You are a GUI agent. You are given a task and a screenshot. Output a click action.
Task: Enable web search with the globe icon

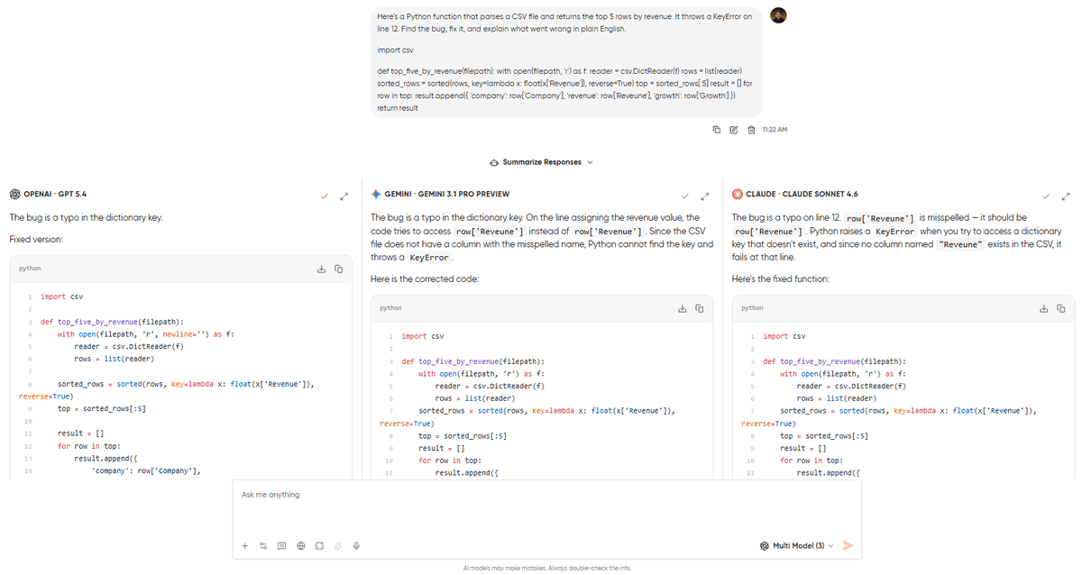[300, 545]
